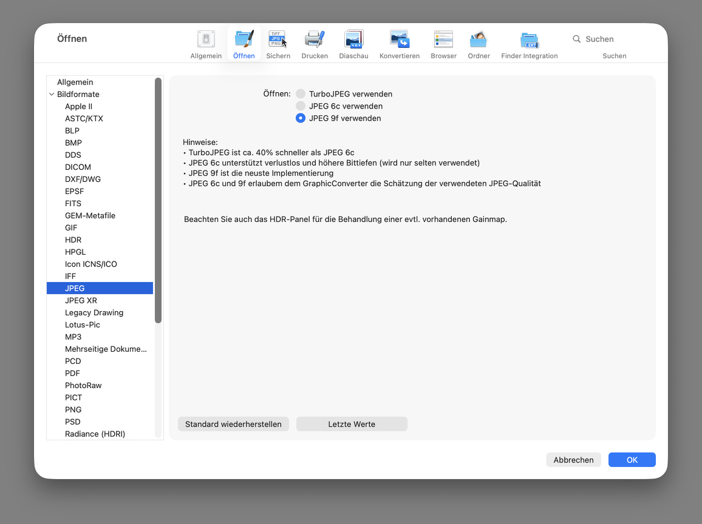This screenshot has width=702, height=524.
Task: Select the Sichern toolbar icon
Action: click(278, 39)
